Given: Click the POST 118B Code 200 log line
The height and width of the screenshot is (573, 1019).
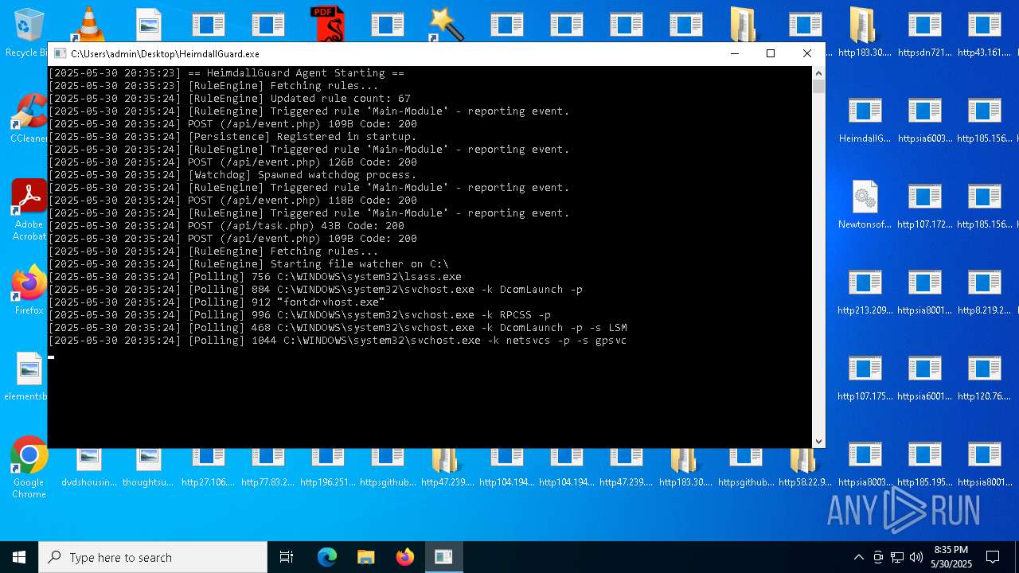Looking at the screenshot, I should coord(233,201).
